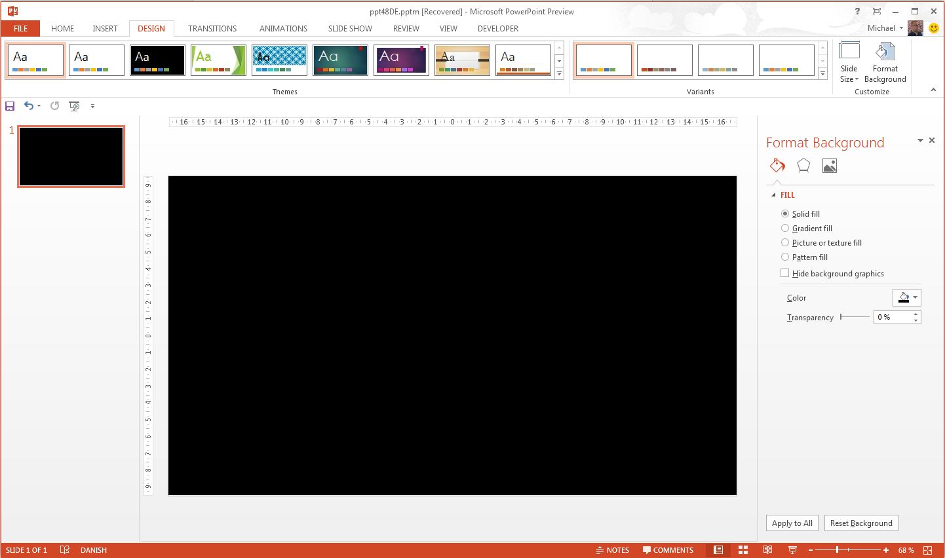Image resolution: width=945 pixels, height=558 pixels.
Task: Open the Picture pane in Format Background
Action: click(x=829, y=165)
